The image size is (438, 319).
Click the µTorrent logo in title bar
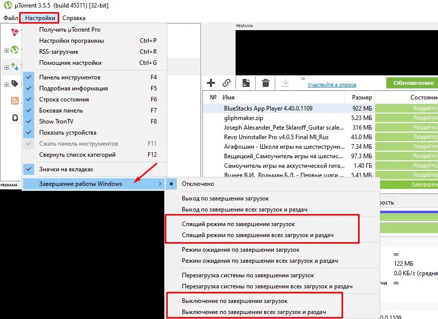click(8, 5)
